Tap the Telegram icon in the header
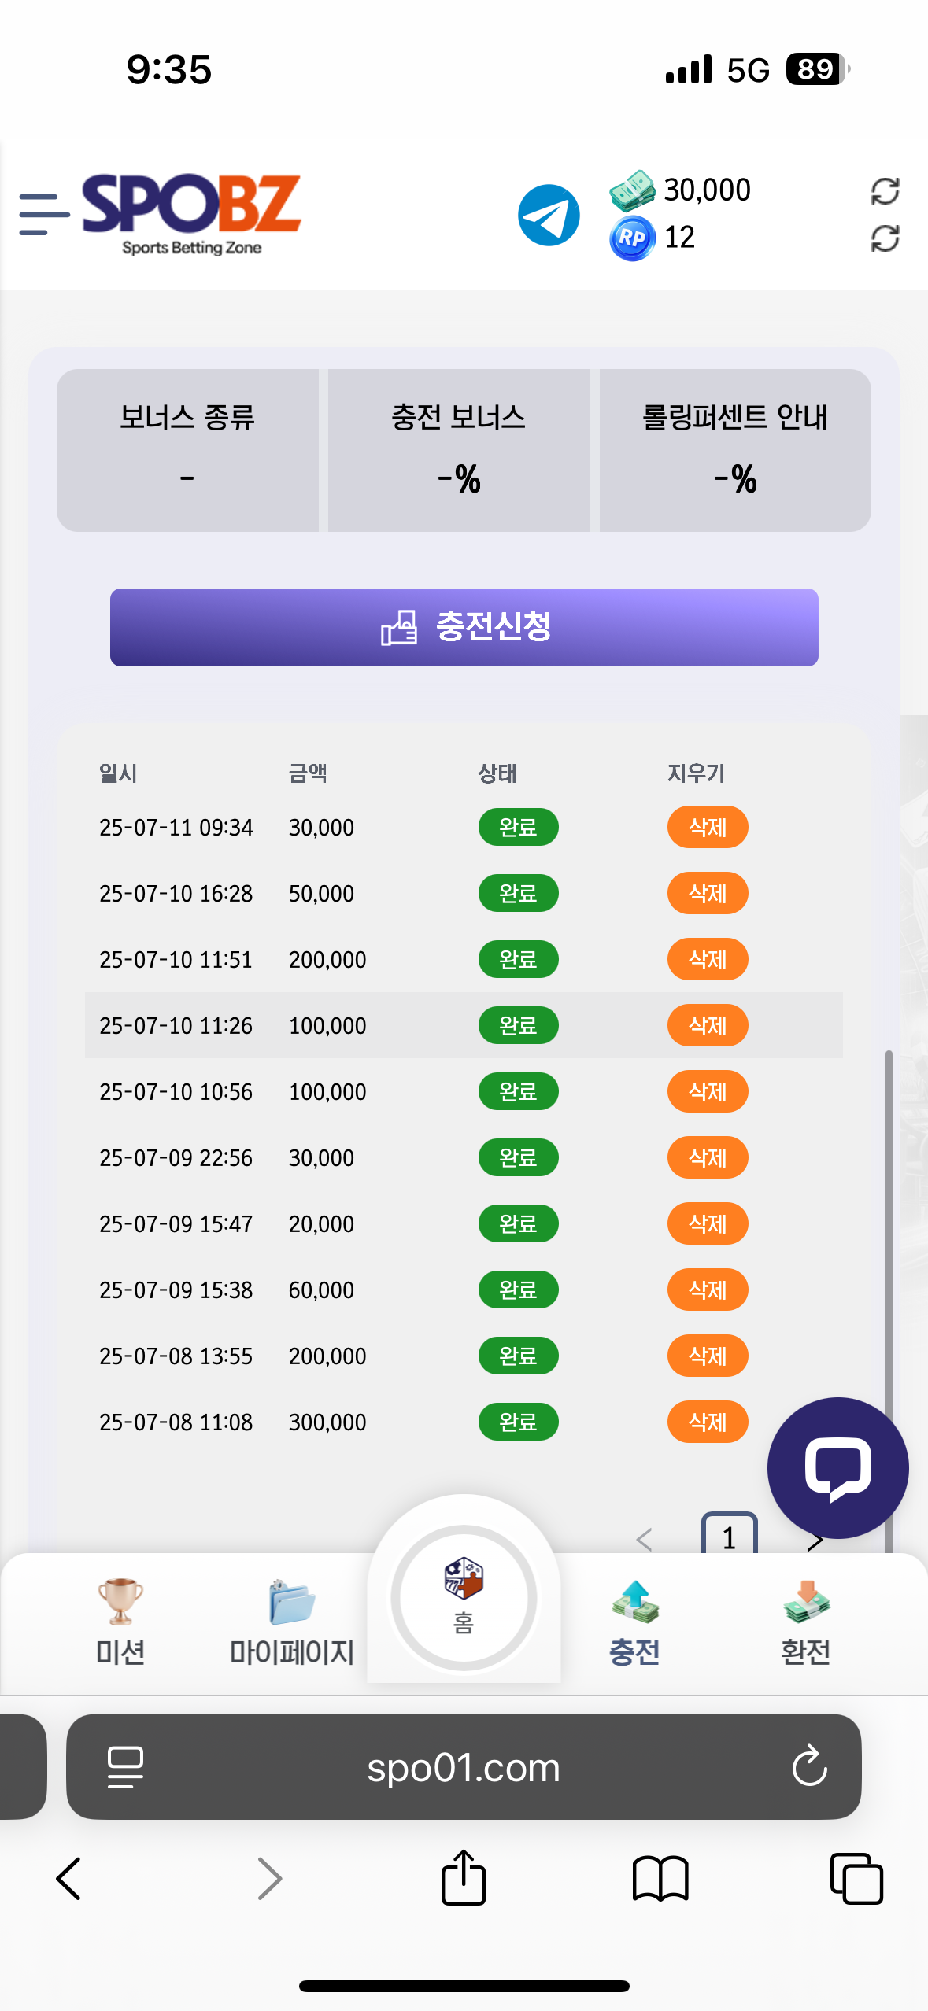928x2011 pixels. 549,215
